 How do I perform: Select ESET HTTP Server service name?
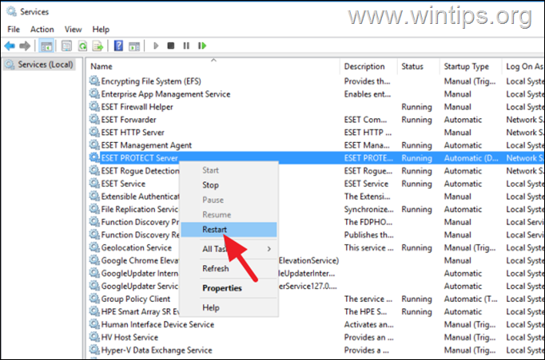coord(133,133)
